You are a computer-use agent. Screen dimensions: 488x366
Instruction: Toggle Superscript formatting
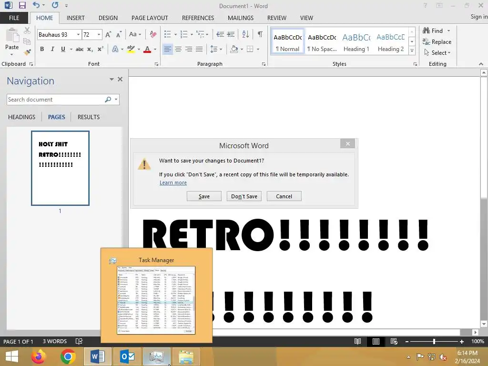[100, 49]
